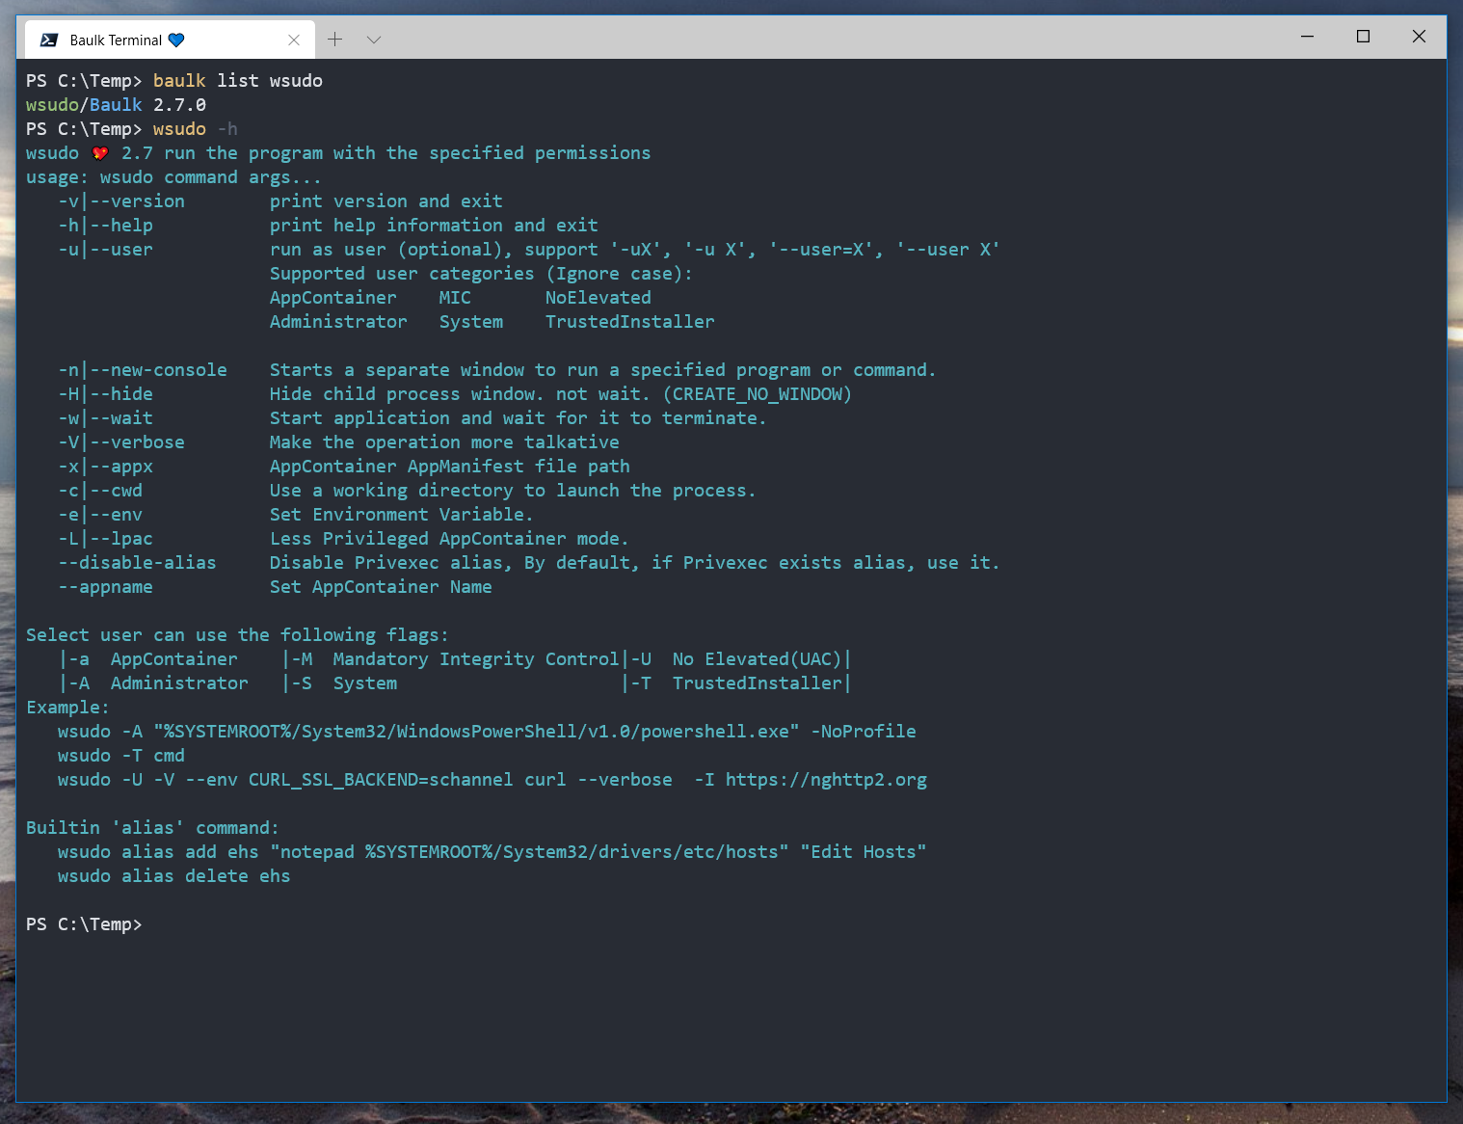This screenshot has width=1463, height=1124.
Task: Click the 'wsudo/Baulk 2.7.0' output line
Action: coord(116,105)
